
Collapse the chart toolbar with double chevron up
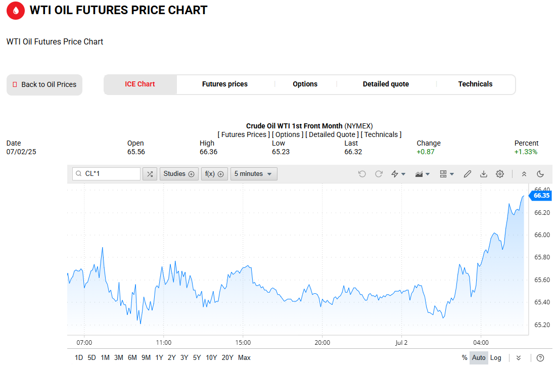[x=524, y=174]
